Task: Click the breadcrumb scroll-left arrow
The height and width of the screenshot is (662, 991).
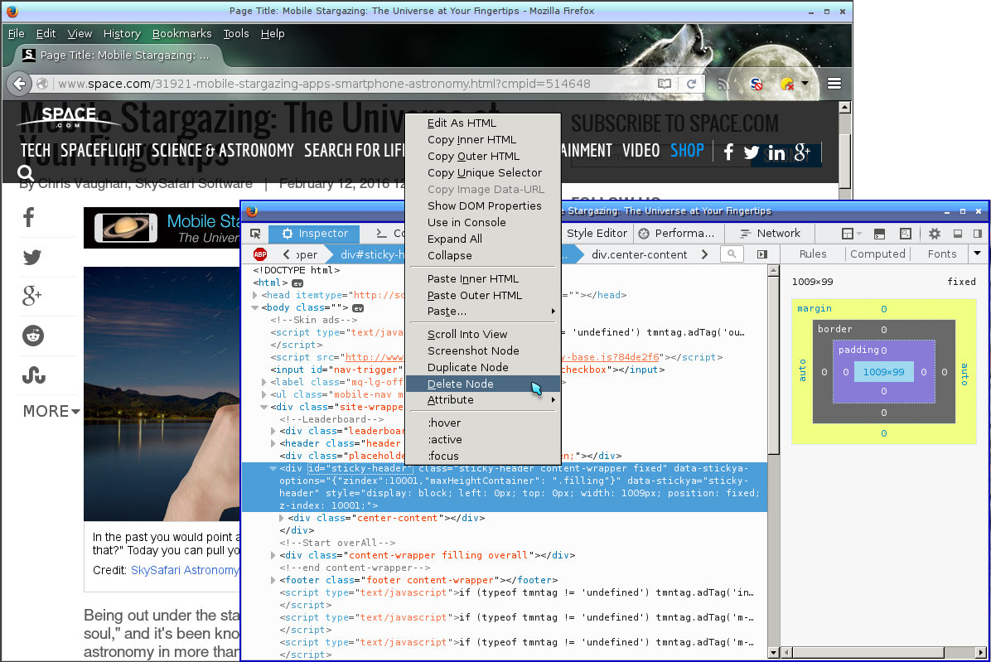Action: pyautogui.click(x=287, y=254)
